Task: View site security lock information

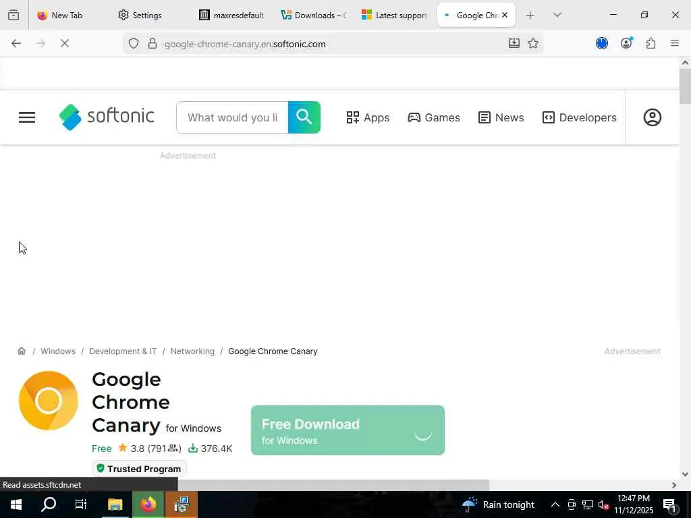Action: 152,44
